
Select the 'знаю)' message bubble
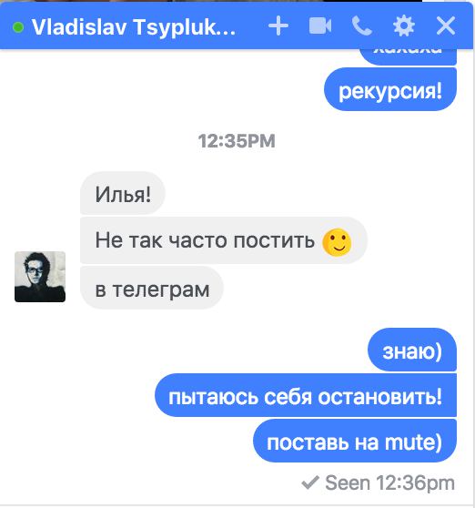click(412, 350)
